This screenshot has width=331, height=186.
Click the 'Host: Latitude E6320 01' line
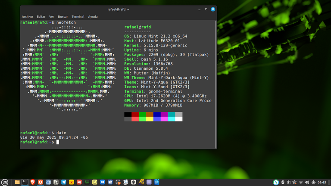click(x=152, y=41)
